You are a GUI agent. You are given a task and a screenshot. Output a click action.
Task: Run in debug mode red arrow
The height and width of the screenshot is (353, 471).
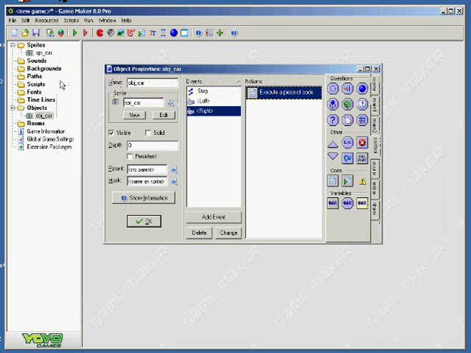click(x=85, y=33)
